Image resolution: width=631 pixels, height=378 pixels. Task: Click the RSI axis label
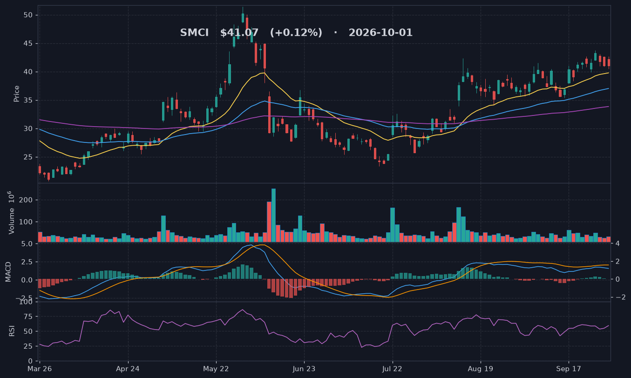[x=12, y=331]
